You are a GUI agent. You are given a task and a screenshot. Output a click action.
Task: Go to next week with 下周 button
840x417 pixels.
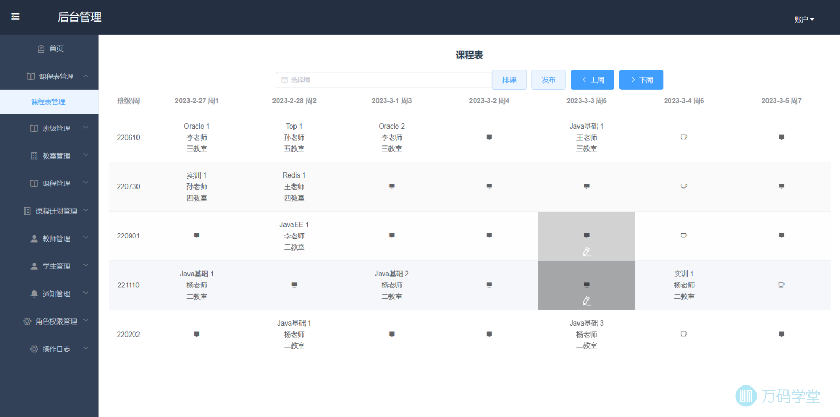click(x=641, y=80)
